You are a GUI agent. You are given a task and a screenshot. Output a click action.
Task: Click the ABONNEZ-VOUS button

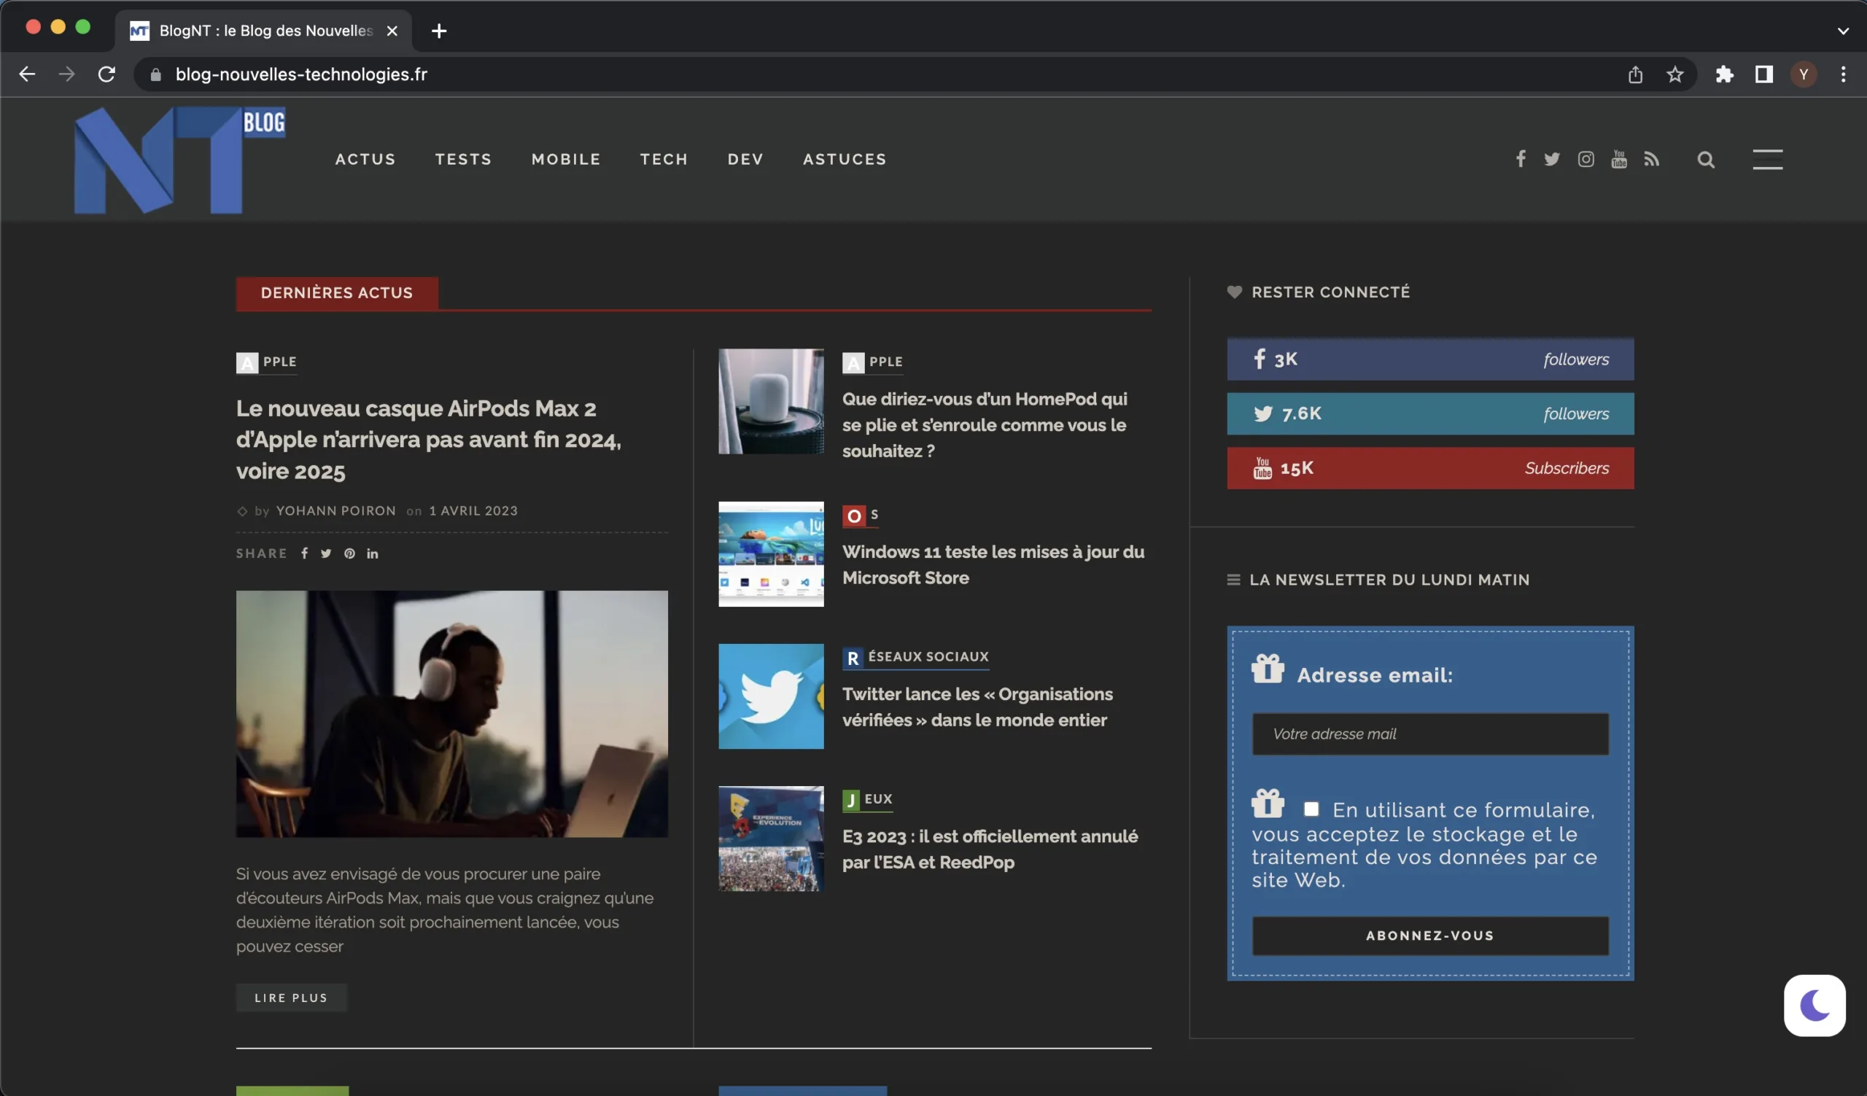pos(1430,936)
